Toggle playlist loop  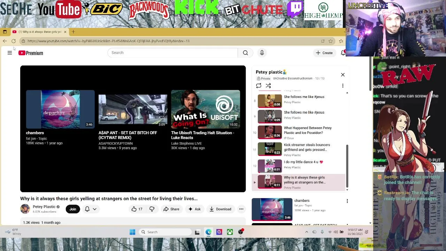pyautogui.click(x=259, y=86)
